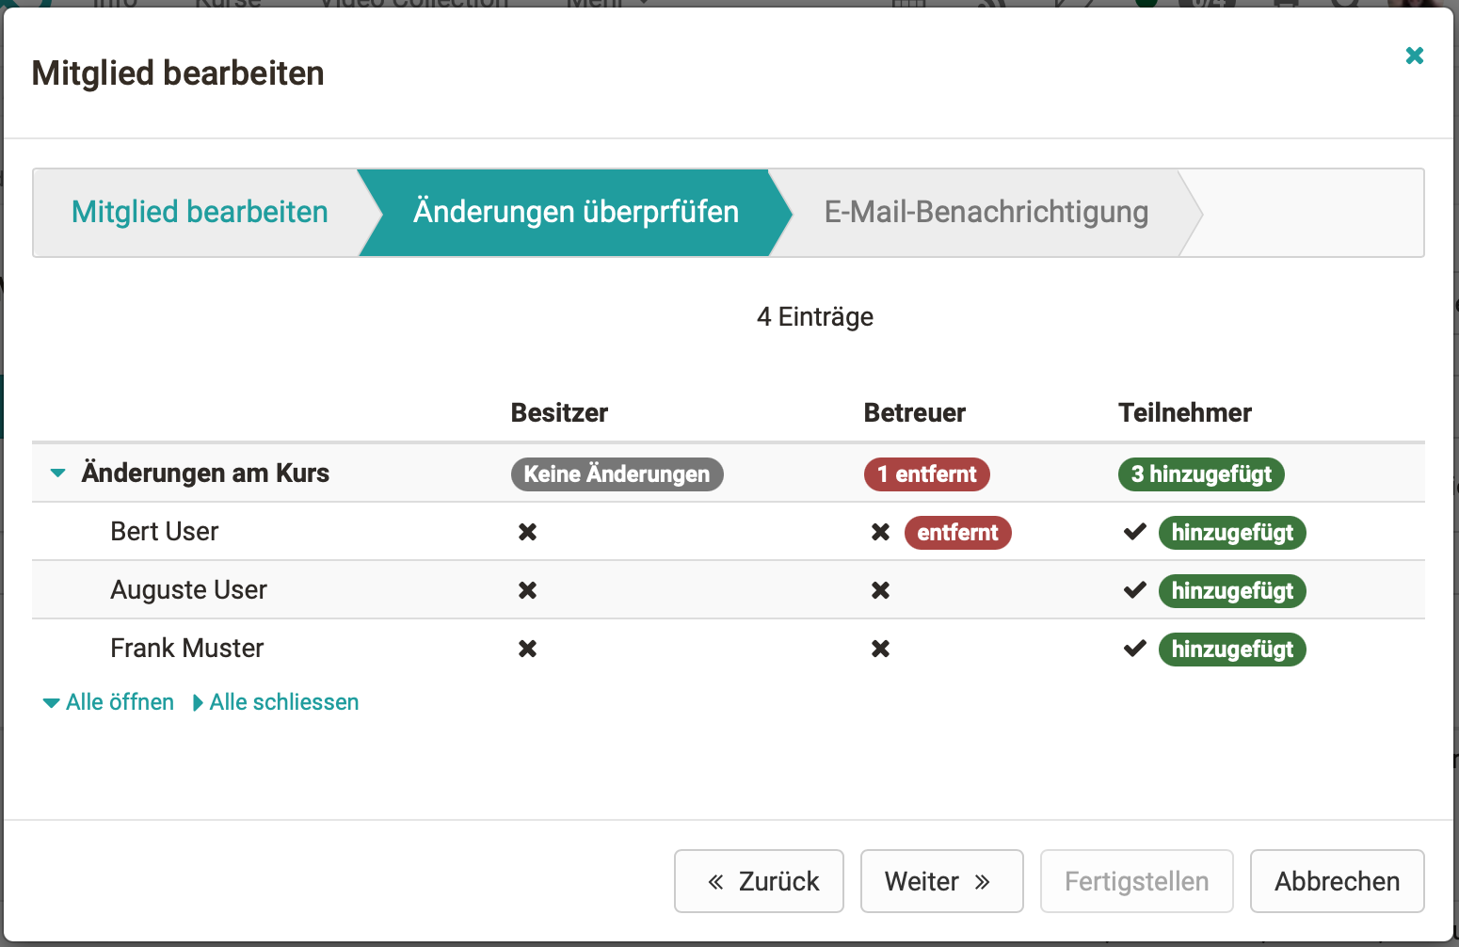Expand all entries with Alle öffnen
This screenshot has width=1459, height=947.
pos(109,702)
